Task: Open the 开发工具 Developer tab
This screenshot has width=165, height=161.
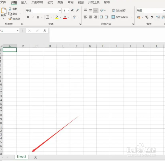Action: [x=94, y=2]
